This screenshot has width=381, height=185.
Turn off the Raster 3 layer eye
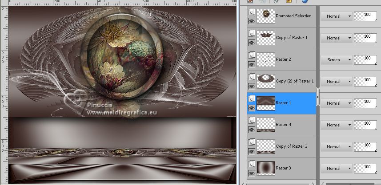252,173
